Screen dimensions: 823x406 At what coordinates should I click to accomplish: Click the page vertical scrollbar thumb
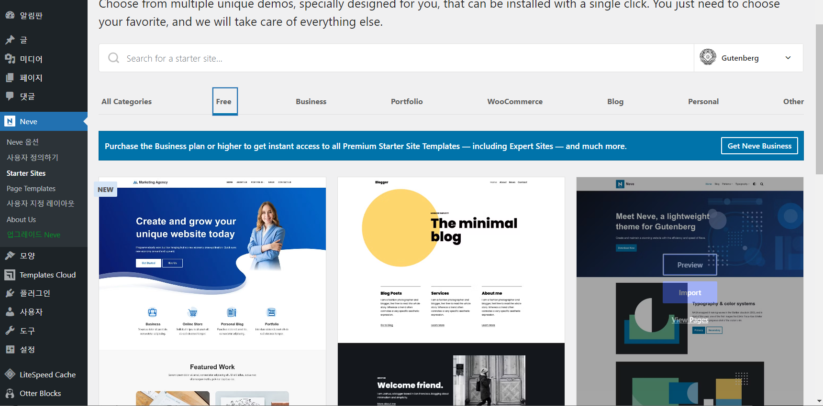tap(819, 99)
